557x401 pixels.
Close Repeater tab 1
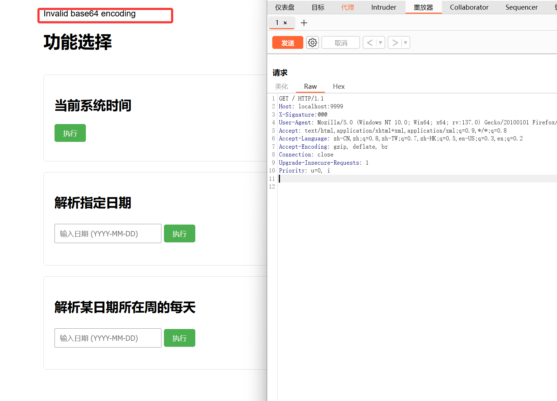[285, 23]
